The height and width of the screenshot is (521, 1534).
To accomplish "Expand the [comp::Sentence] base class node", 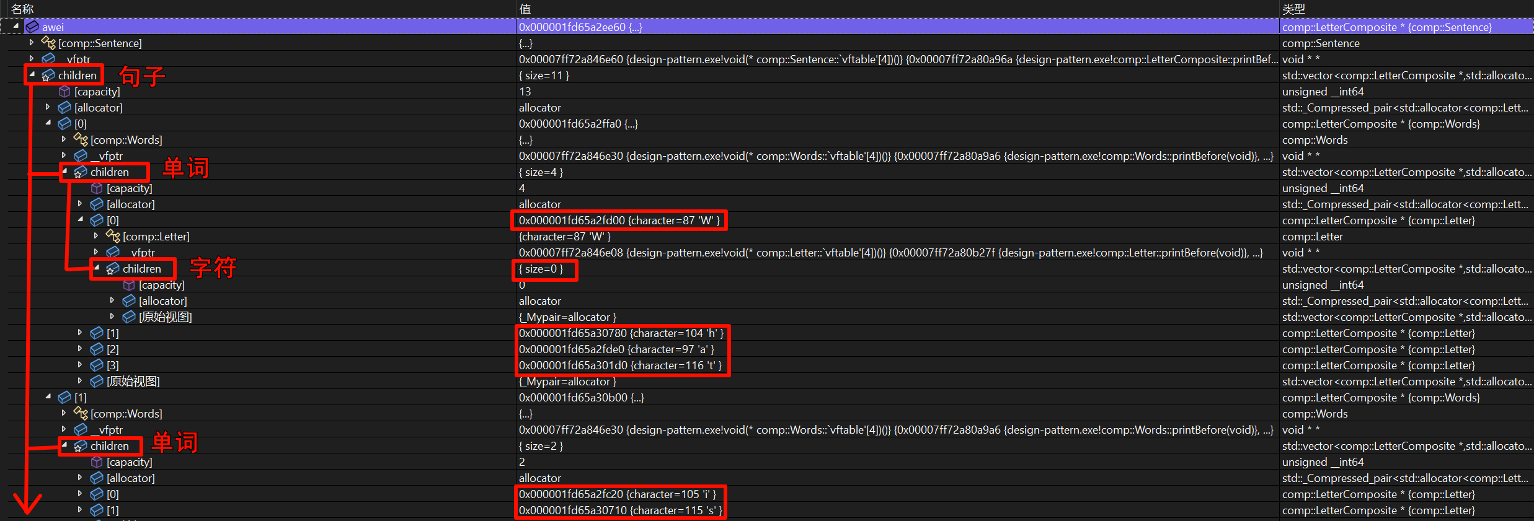I will click(x=32, y=43).
